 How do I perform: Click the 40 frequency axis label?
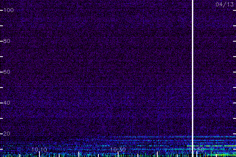(x=7, y=103)
